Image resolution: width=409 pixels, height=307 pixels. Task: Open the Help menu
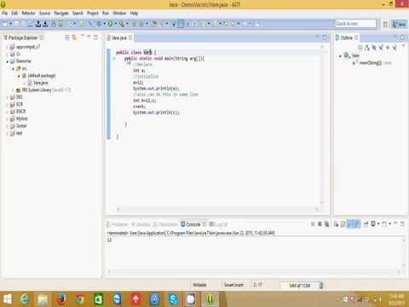point(134,13)
